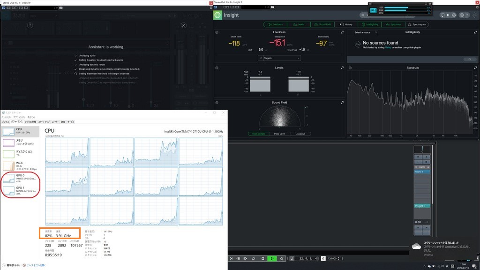Switch to the スタートアップ tab in Task Manager
This screenshot has height=270, width=480.
(x=44, y=121)
